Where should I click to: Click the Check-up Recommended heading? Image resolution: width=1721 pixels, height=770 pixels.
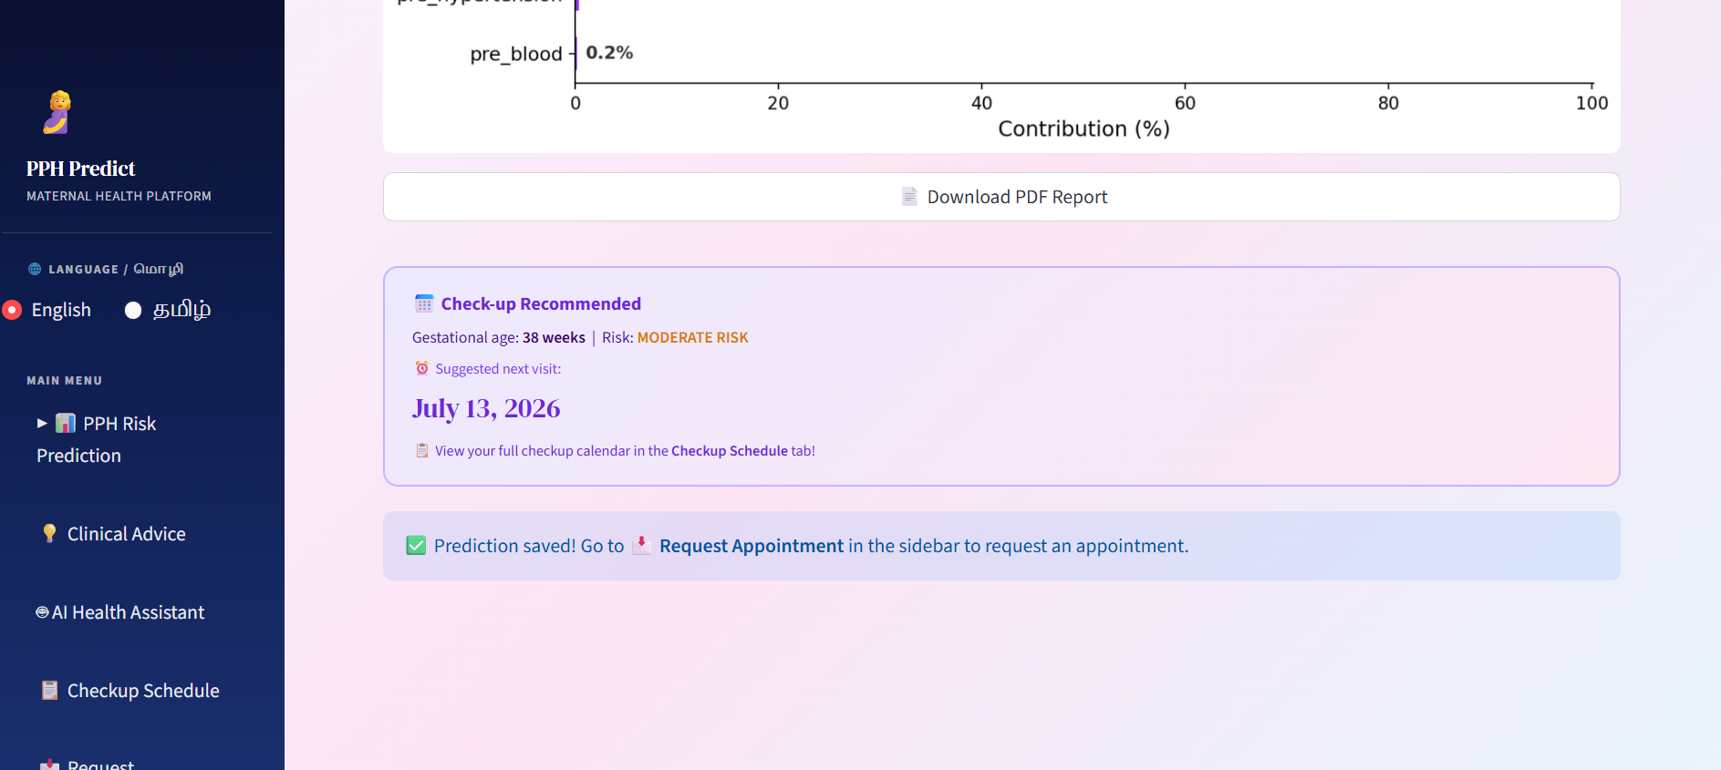[x=541, y=303]
